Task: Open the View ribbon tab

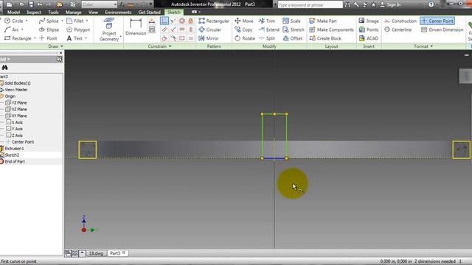Action: [x=93, y=12]
